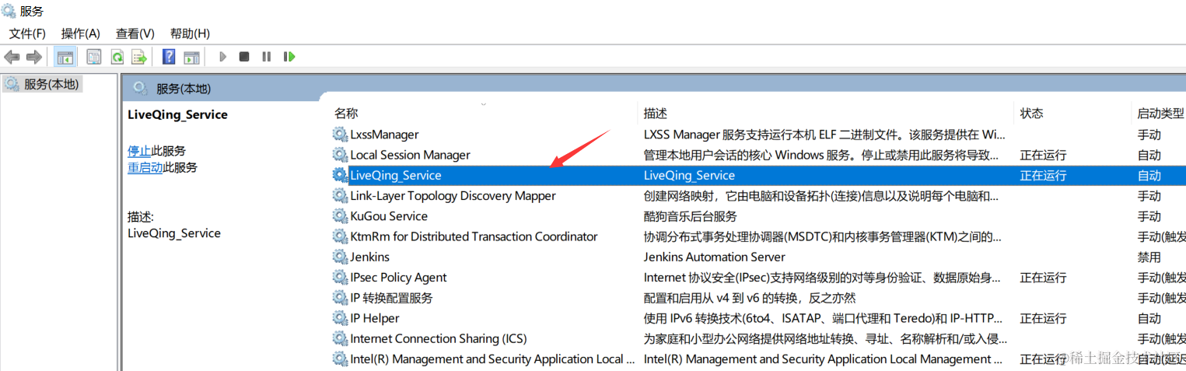1186x371 pixels.
Task: Select the LiveQing_Service name in the list
Action: pyautogui.click(x=396, y=175)
